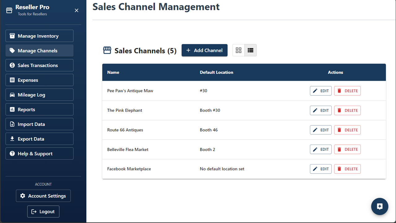396x223 pixels.
Task: Delete The Pink Elephant channel
Action: 347,110
